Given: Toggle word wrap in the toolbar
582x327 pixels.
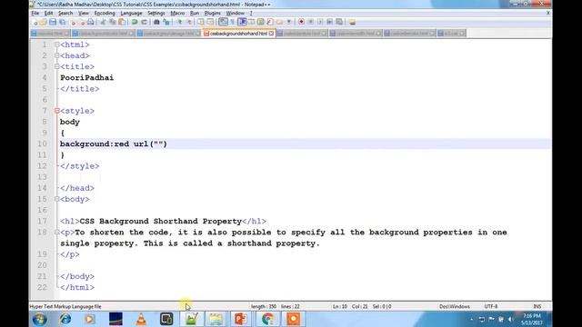Looking at the screenshot, I should [223, 22].
